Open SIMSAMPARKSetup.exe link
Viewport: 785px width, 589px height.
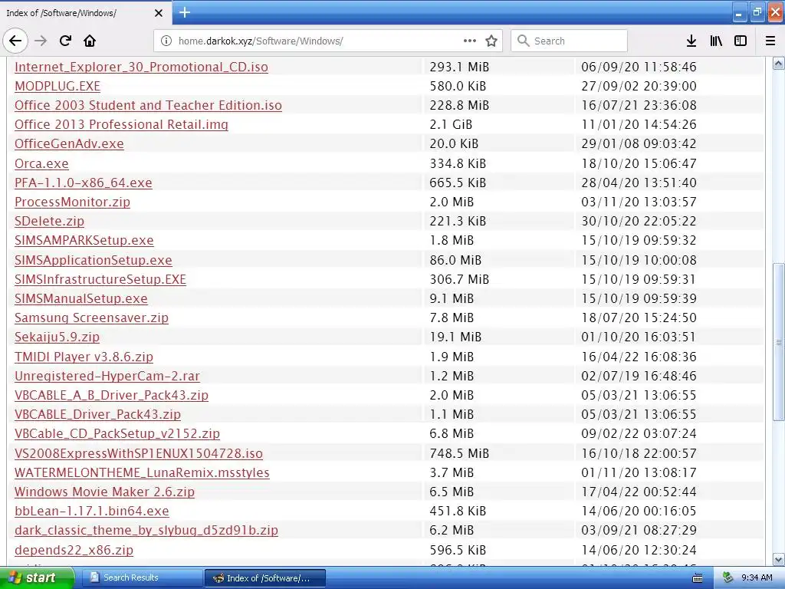(84, 240)
